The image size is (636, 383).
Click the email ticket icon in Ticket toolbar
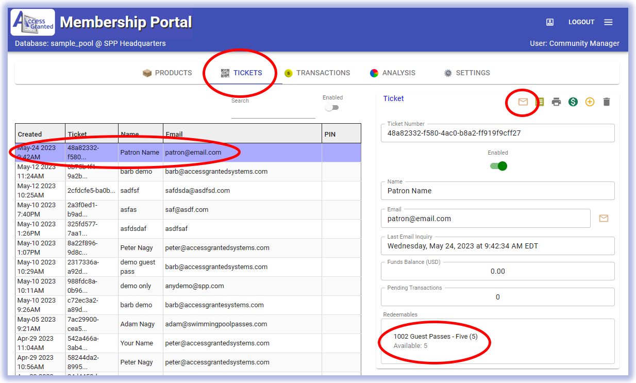click(x=523, y=102)
